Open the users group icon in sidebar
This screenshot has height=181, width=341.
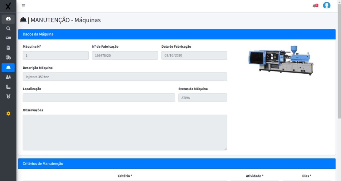[8, 77]
